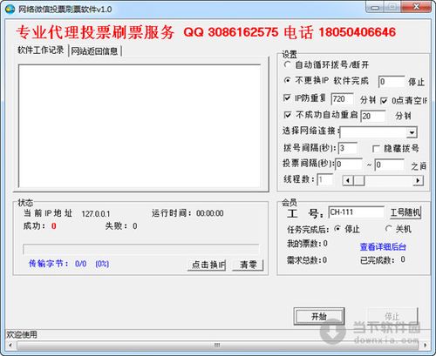
Task: Select 关机 after task completion
Action: [388, 229]
